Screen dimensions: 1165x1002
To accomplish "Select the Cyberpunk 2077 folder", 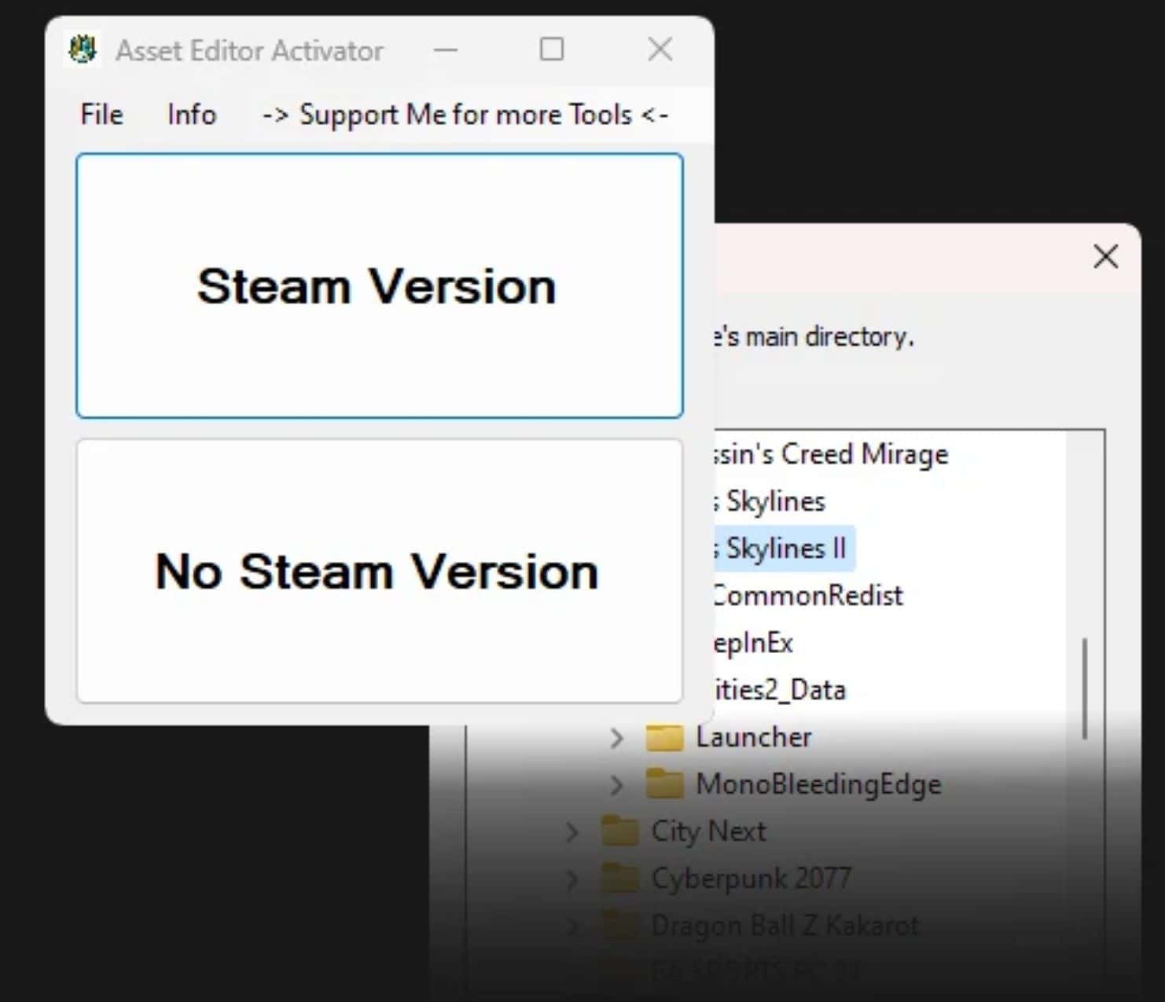I will tap(752, 879).
